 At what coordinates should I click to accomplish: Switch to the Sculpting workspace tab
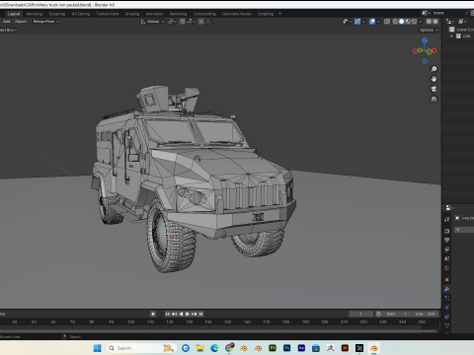(x=57, y=14)
